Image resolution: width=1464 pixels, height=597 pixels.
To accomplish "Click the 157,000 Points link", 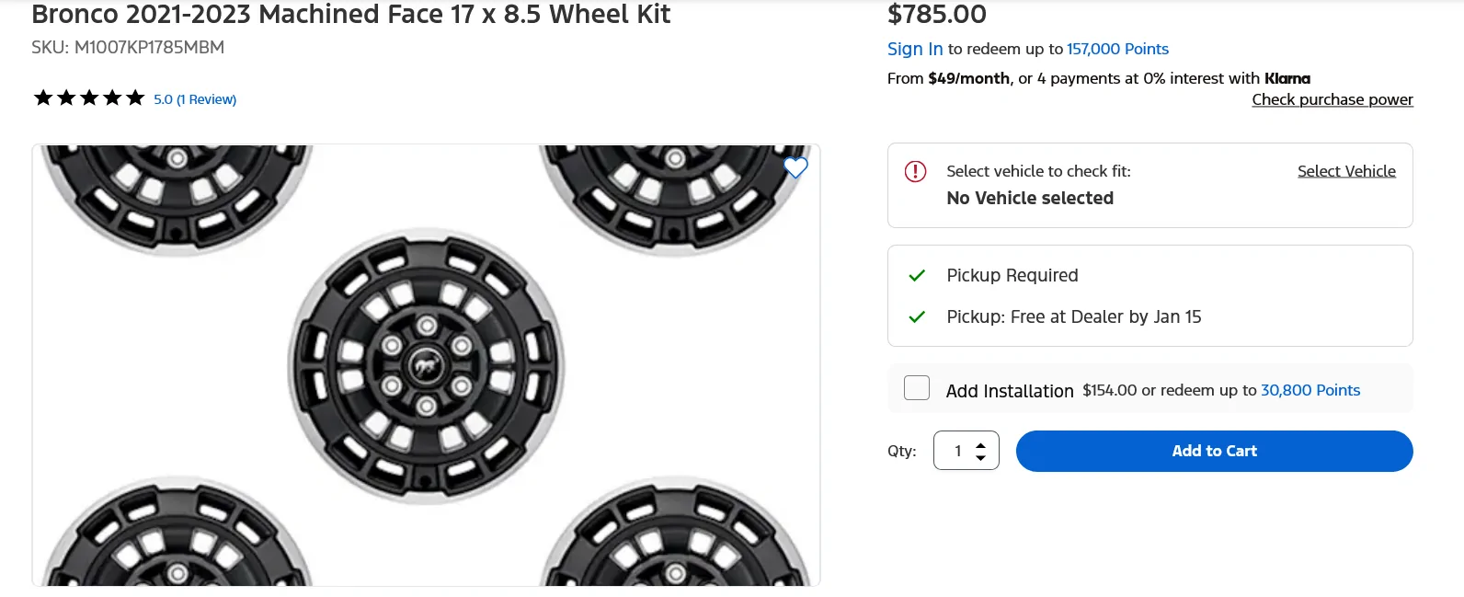I will tap(1117, 49).
